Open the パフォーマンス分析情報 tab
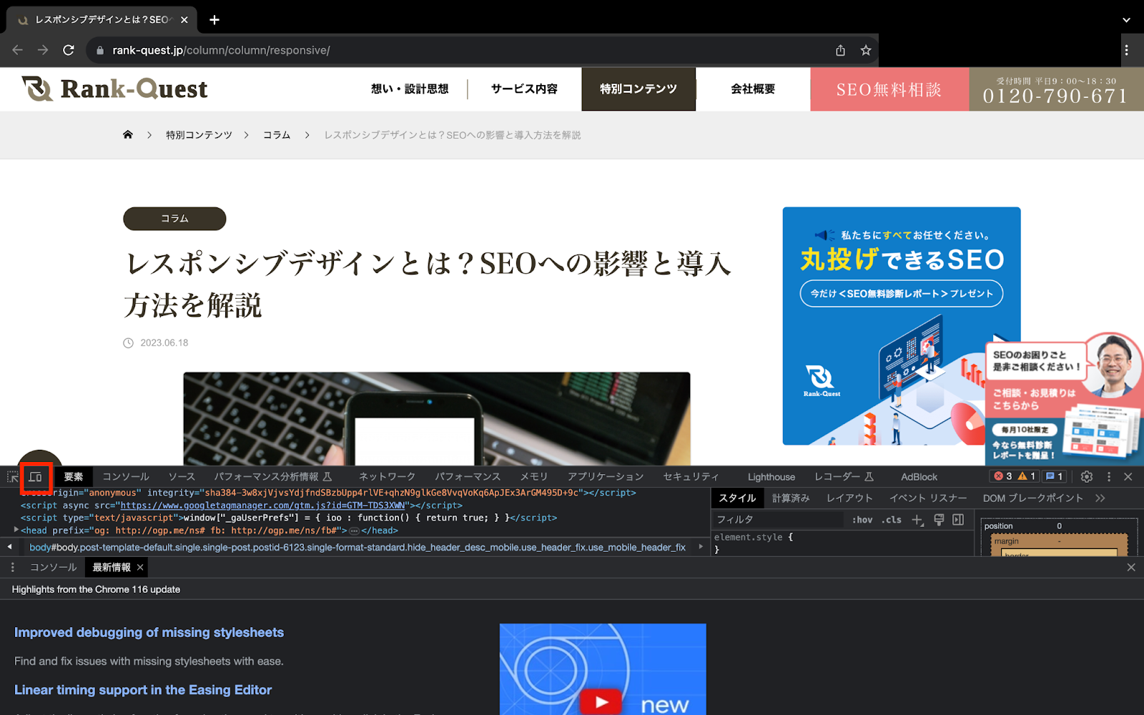 pyautogui.click(x=272, y=477)
